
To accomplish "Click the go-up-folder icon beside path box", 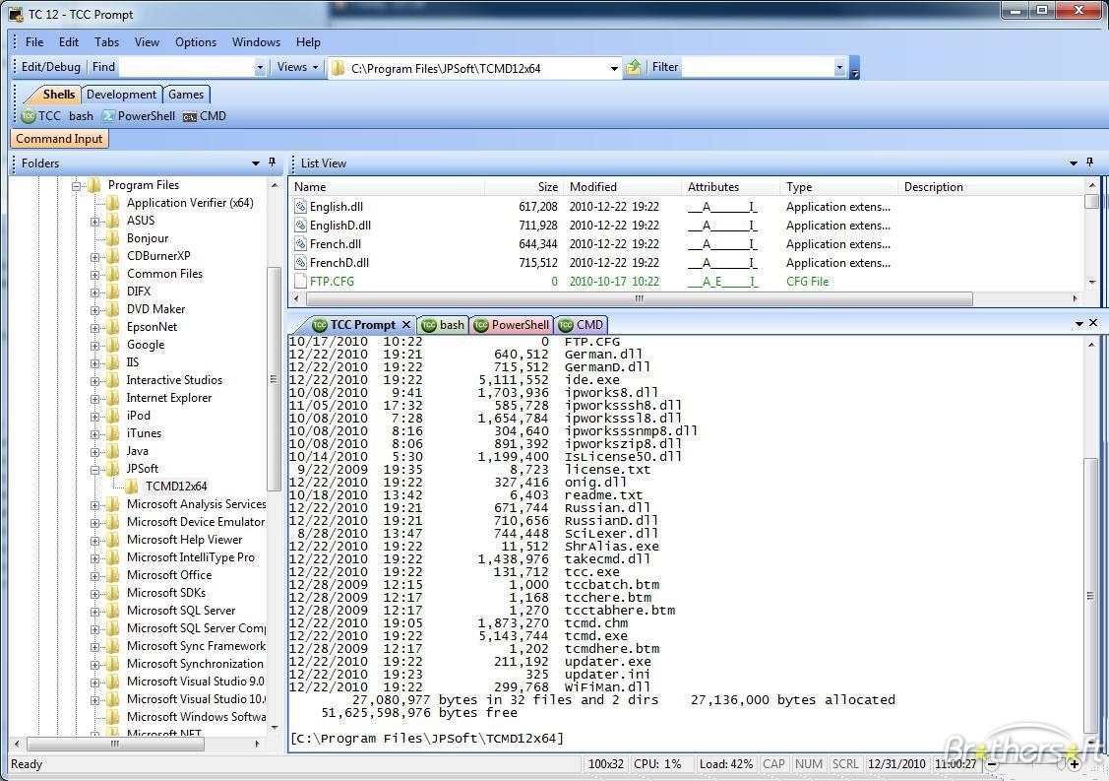I will 634,67.
